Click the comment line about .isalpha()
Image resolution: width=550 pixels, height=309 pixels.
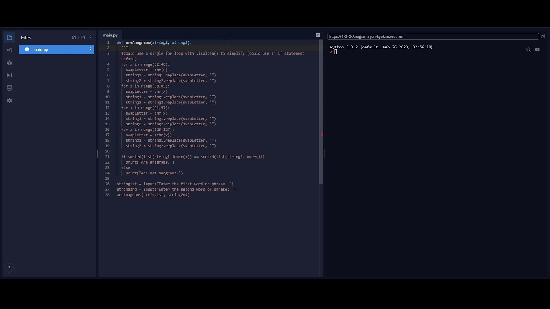coord(213,56)
